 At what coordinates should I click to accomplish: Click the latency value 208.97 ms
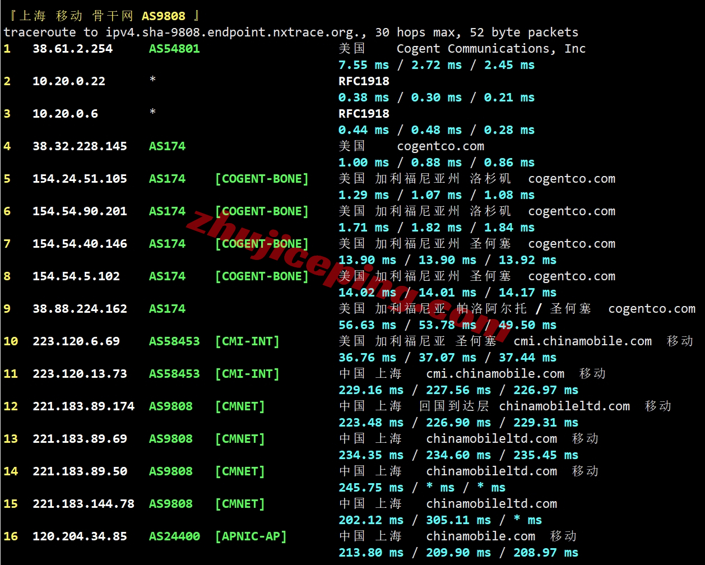pos(546,553)
